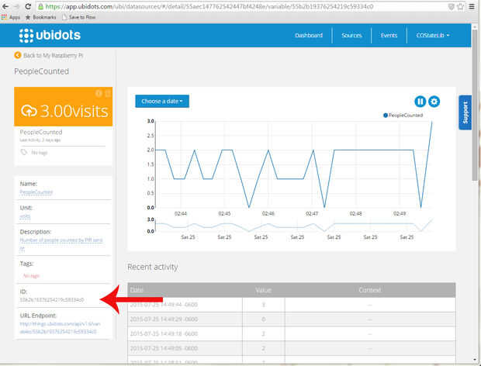Edit the Unit value visits
Viewport: 481px width, 366px height.
(25, 216)
